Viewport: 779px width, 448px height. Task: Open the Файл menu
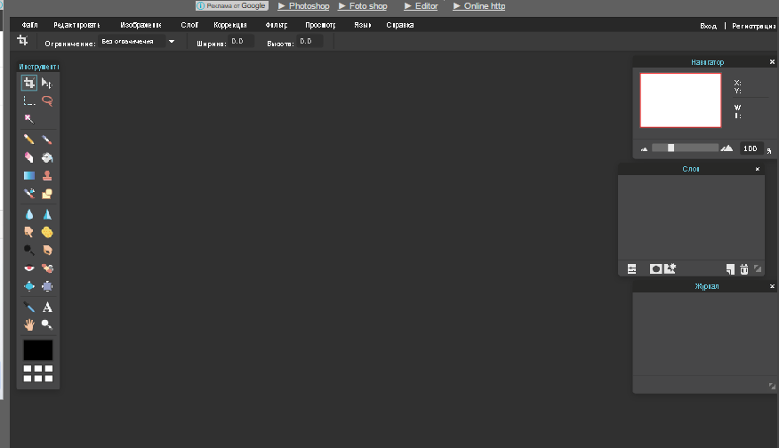point(29,25)
